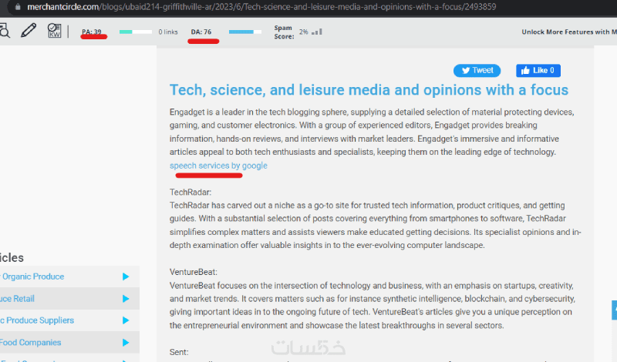Click the spam score signal bars icon
This screenshot has height=362, width=617.
[317, 32]
